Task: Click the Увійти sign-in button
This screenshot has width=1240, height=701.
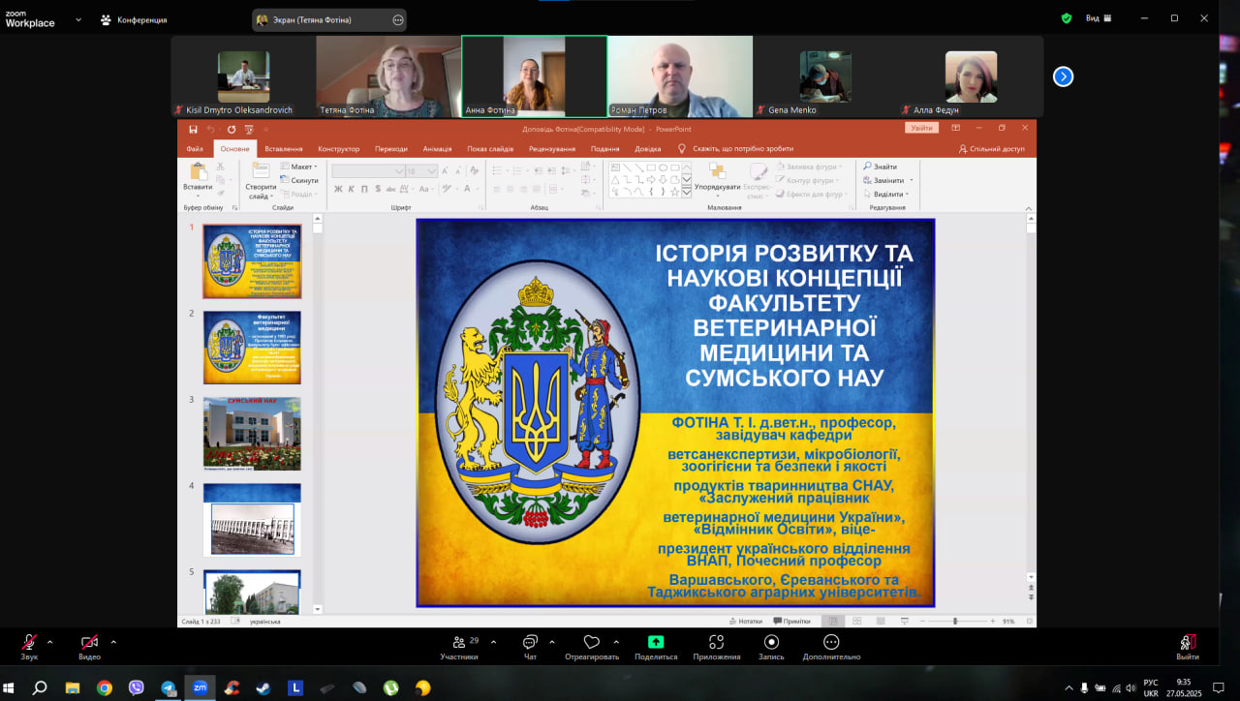Action: [922, 128]
